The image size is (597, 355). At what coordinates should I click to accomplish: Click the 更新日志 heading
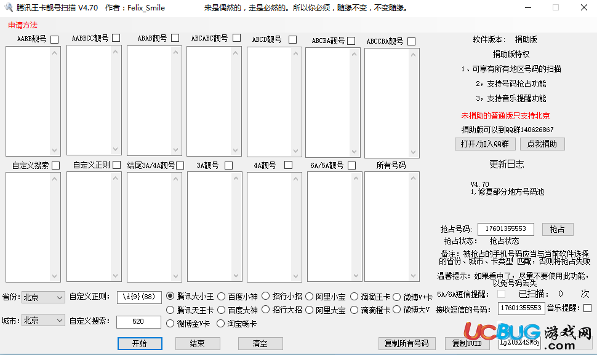507,164
